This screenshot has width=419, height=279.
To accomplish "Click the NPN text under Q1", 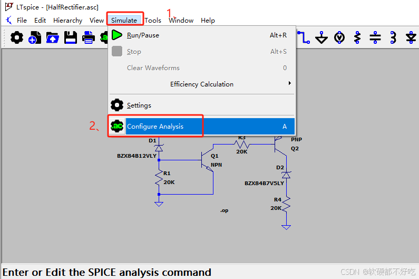I will [217, 165].
